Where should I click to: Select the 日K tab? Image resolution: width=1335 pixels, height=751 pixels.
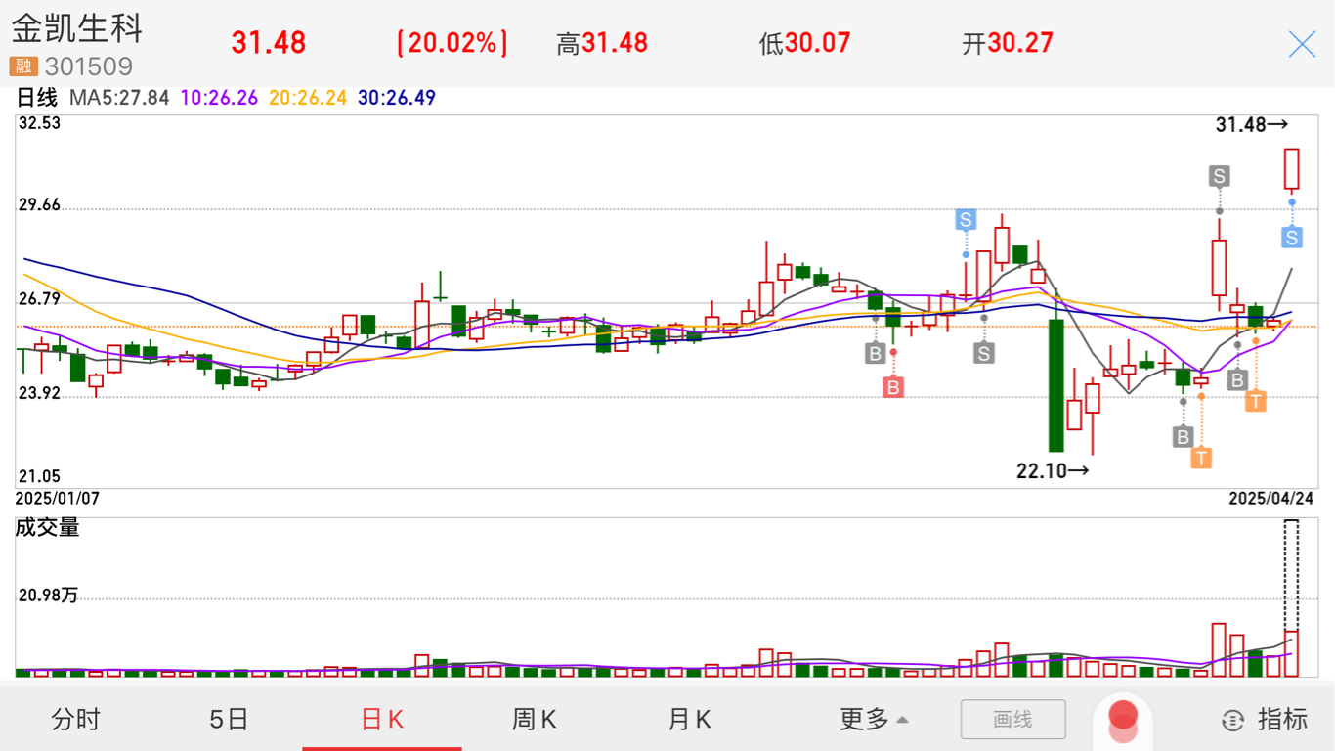click(x=382, y=720)
